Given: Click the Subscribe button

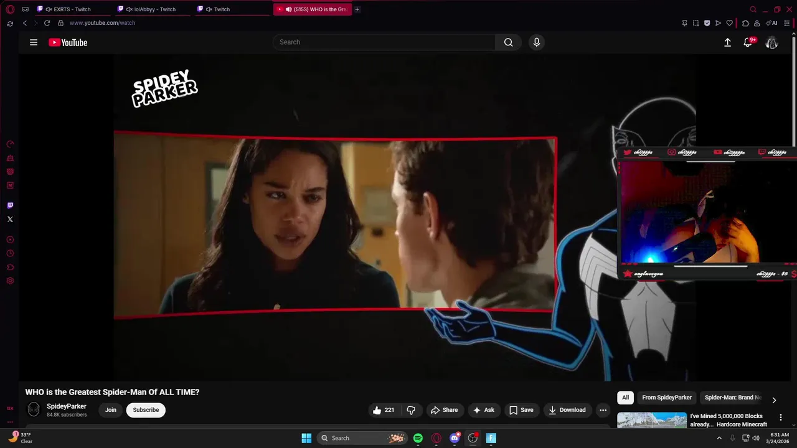Looking at the screenshot, I should [x=146, y=410].
